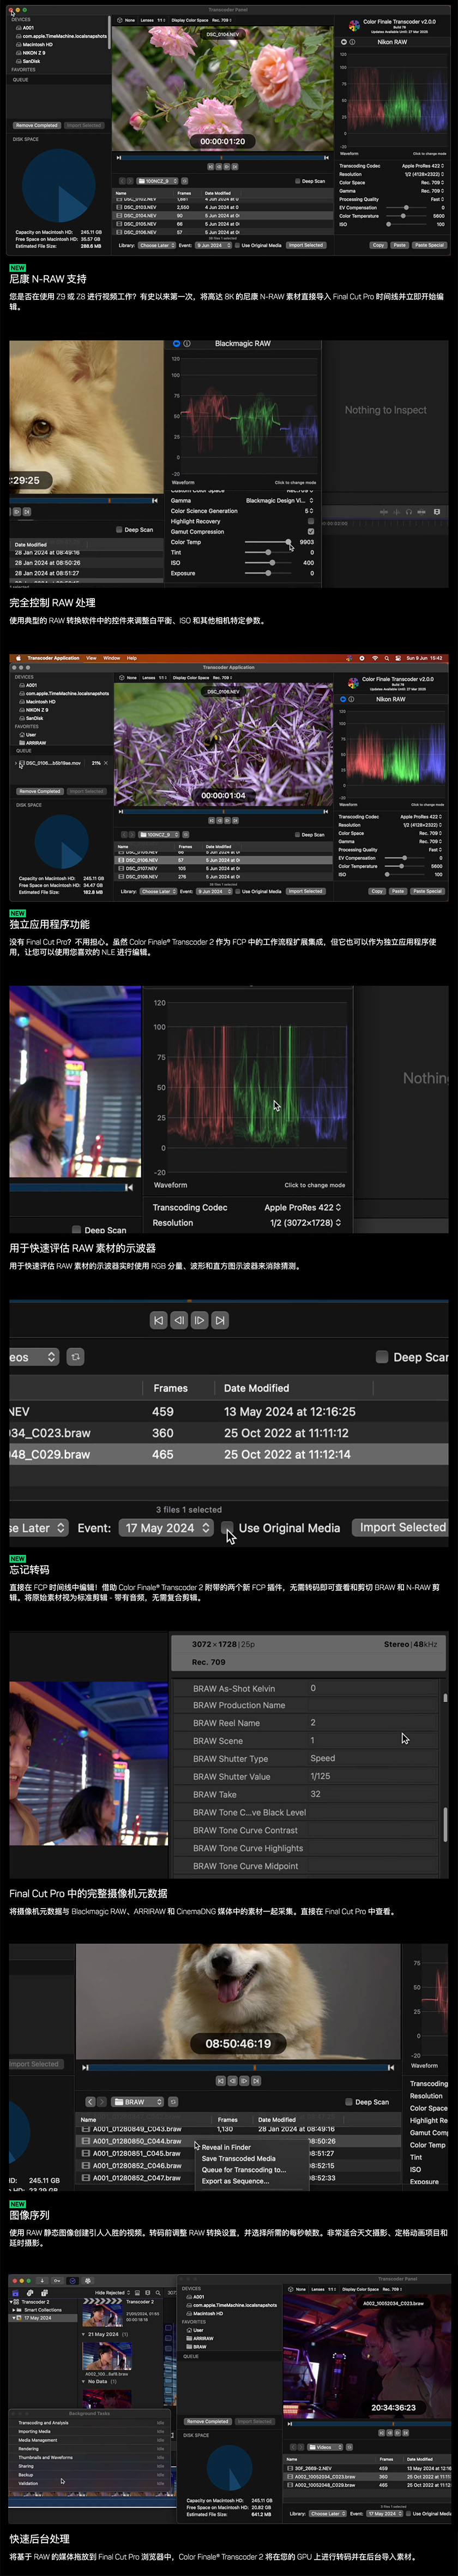Click the large skip-to-first-frame playback icon
The width and height of the screenshot is (458, 2576).
coord(159,1320)
